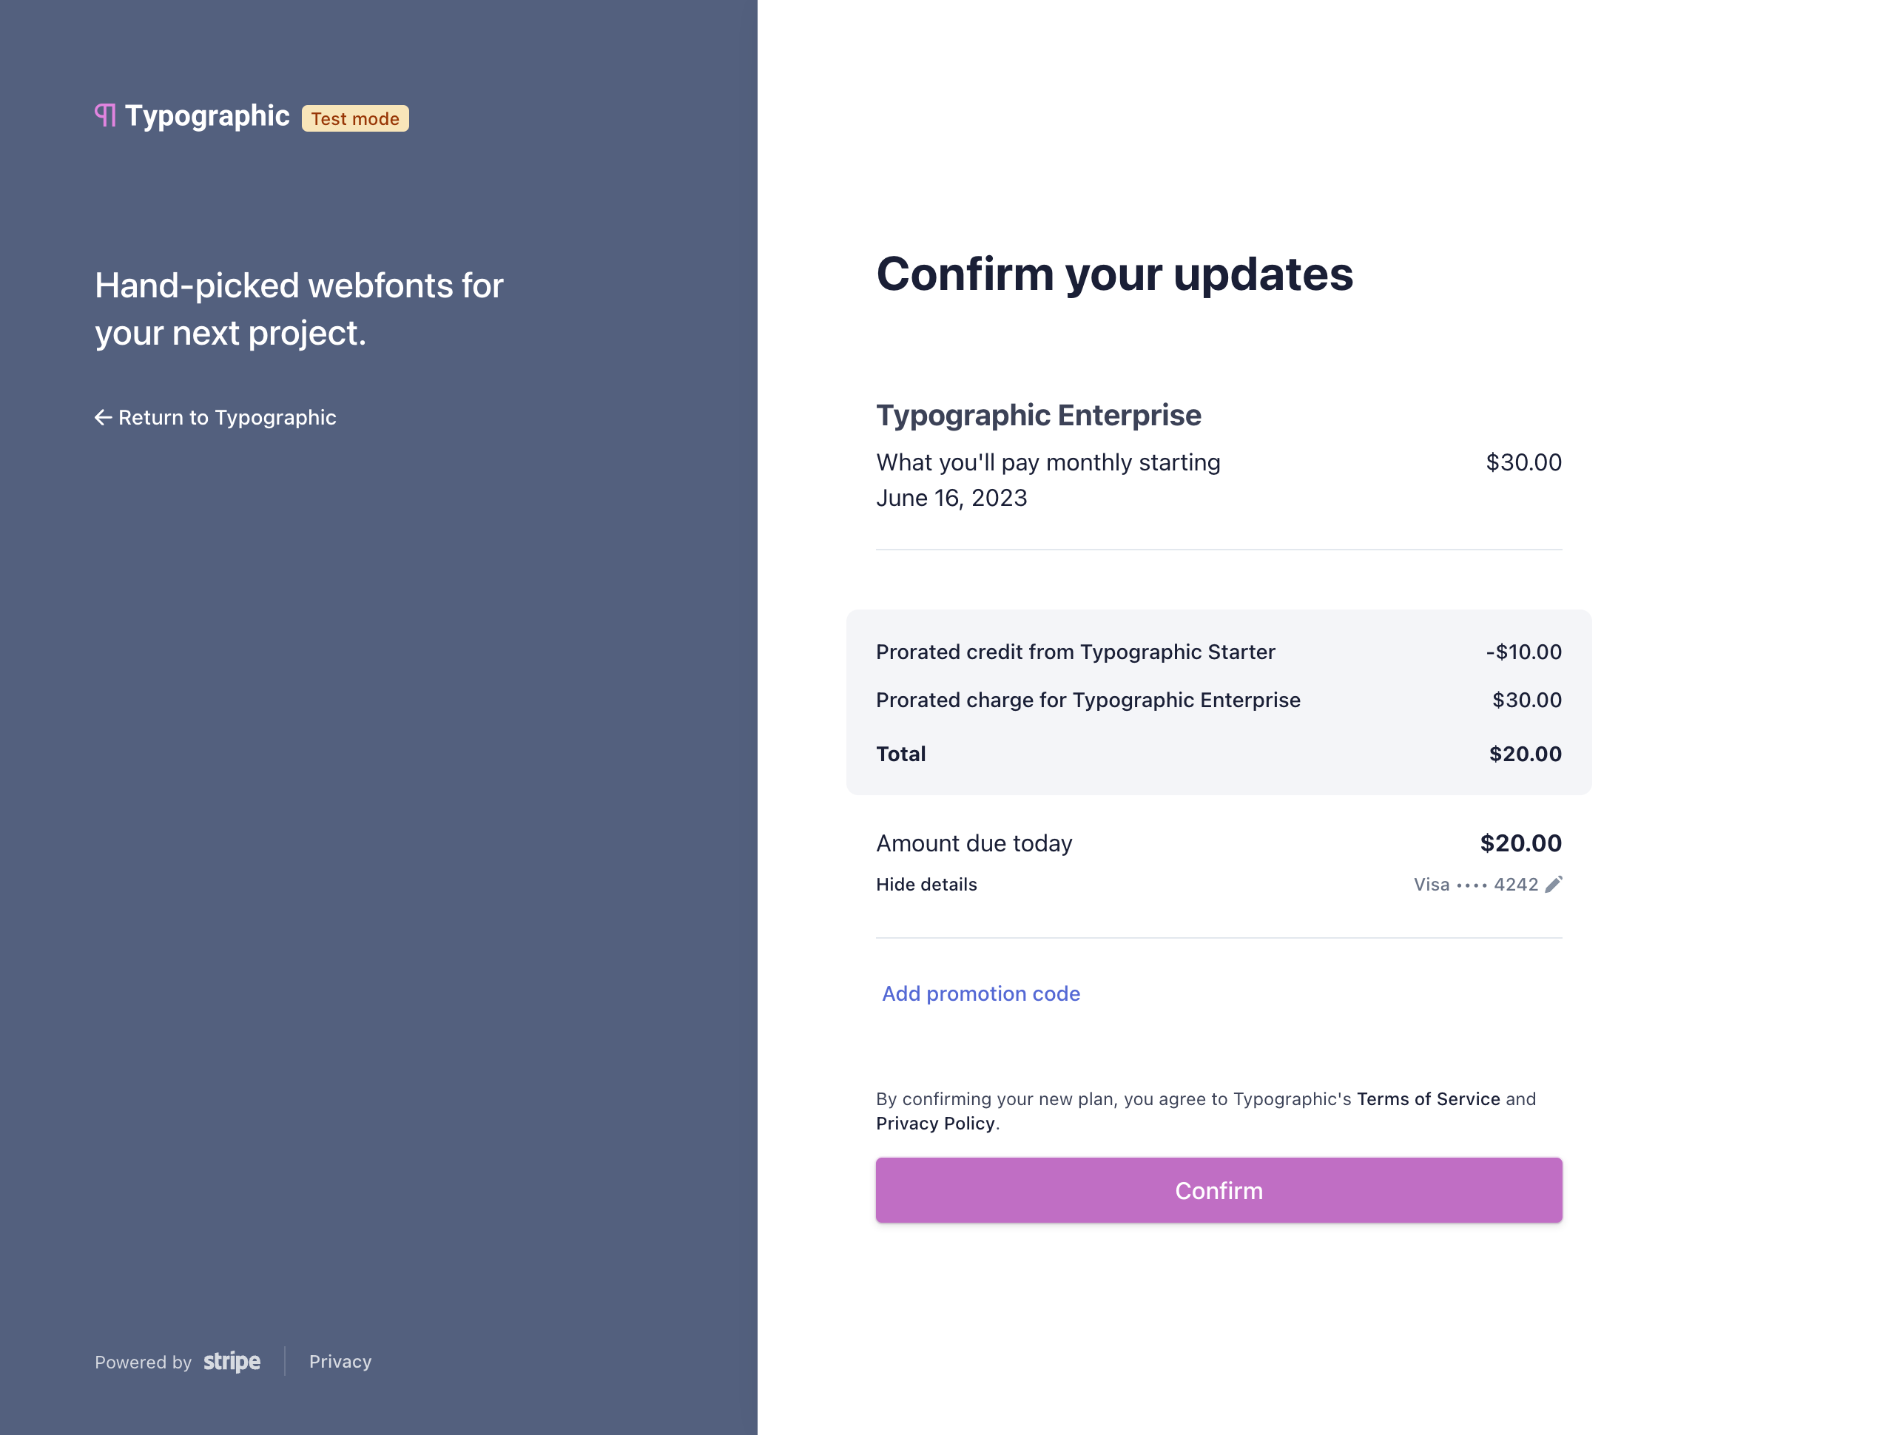Viewport: 1894px width, 1435px height.
Task: Click the hand-picked webfonts tagline
Action: [299, 308]
